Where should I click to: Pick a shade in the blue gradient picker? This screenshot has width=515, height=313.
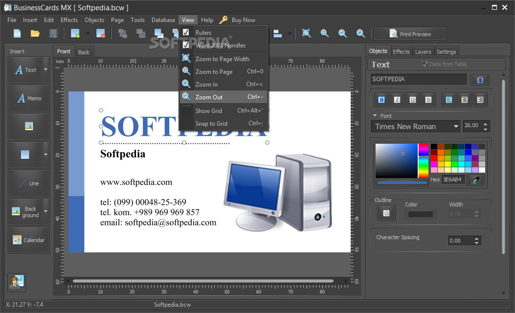[397, 160]
